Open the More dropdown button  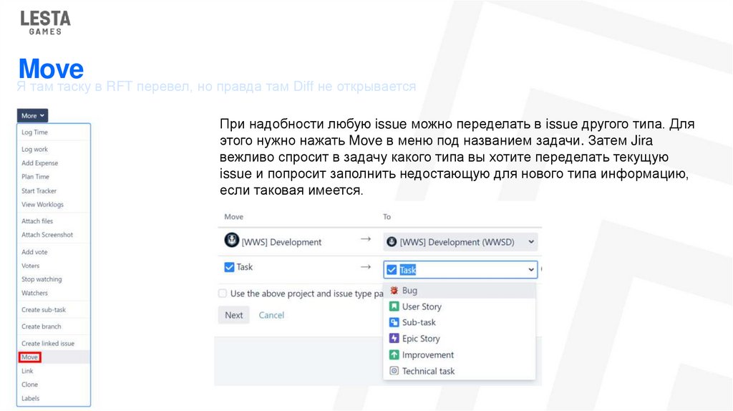[32, 115]
